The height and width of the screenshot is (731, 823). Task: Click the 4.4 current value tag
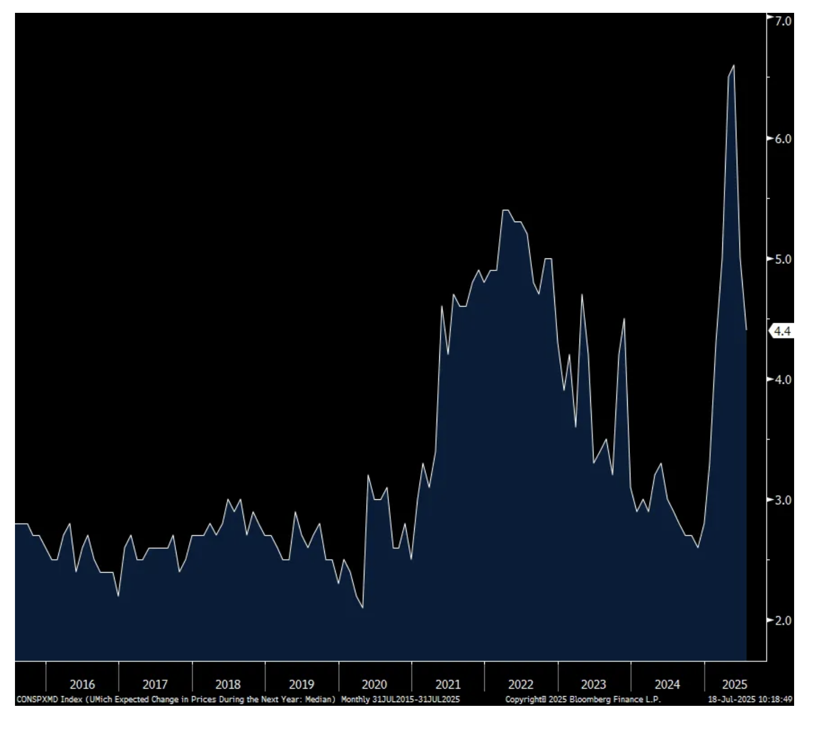[781, 331]
